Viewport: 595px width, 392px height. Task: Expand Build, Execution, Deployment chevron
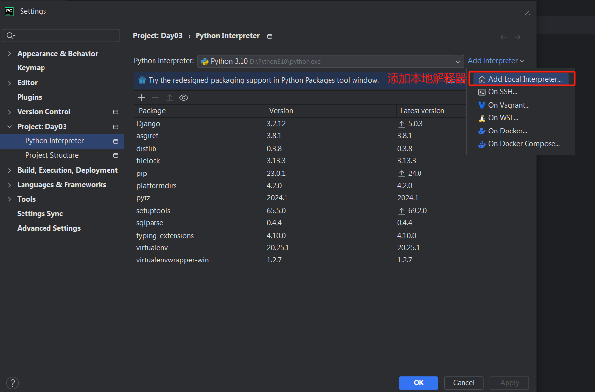coord(10,171)
